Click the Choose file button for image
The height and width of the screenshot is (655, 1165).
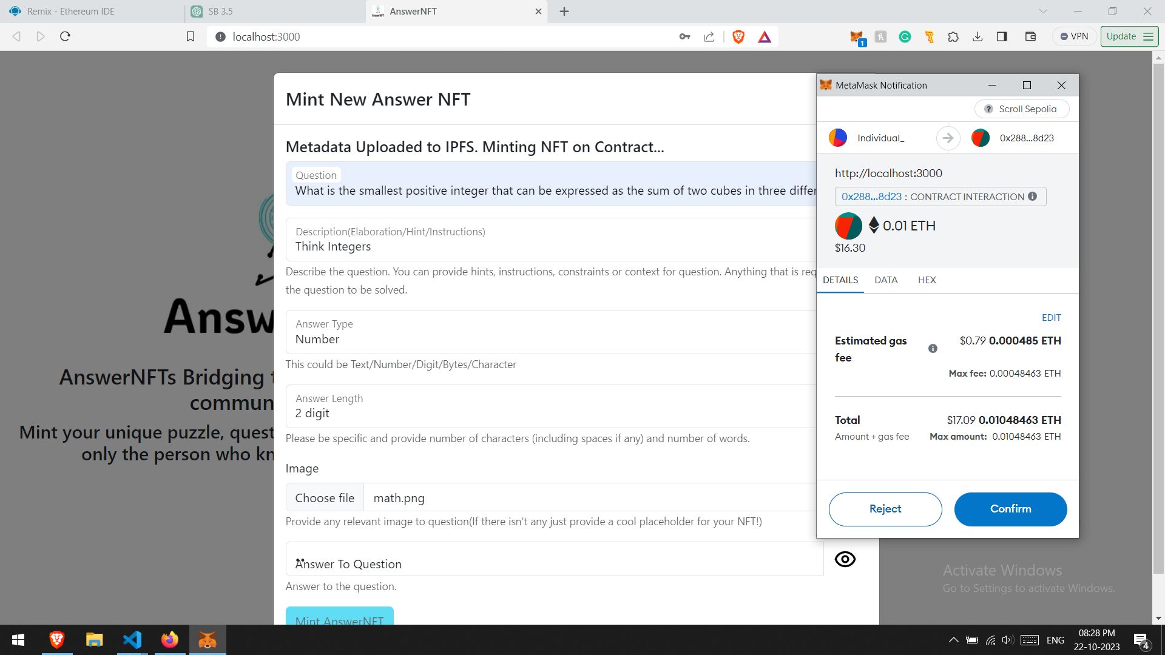click(x=325, y=499)
